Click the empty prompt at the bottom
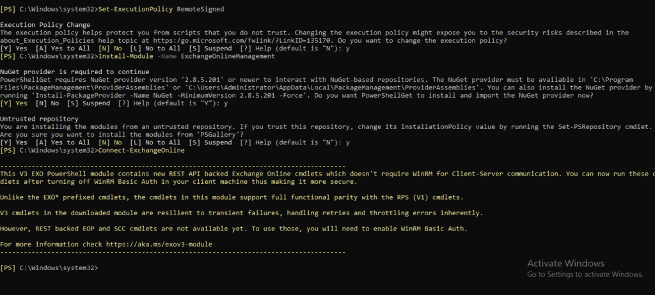The height and width of the screenshot is (295, 655). coord(49,268)
